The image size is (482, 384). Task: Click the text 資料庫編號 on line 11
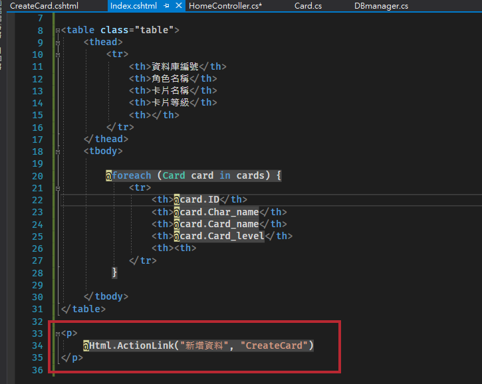[176, 66]
